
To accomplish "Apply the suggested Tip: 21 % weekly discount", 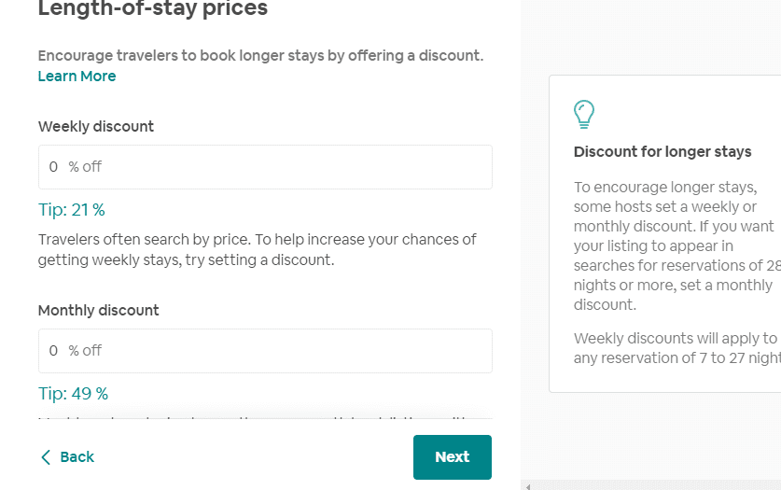I will 72,210.
